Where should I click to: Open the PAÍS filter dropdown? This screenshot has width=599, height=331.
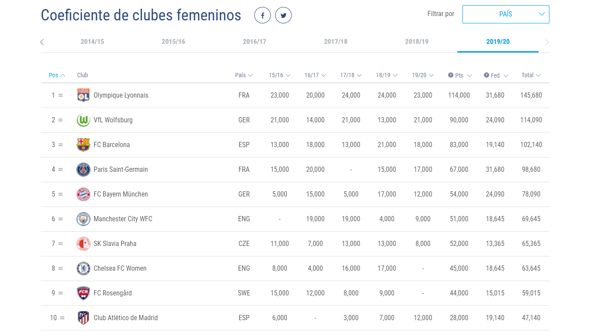pos(506,14)
